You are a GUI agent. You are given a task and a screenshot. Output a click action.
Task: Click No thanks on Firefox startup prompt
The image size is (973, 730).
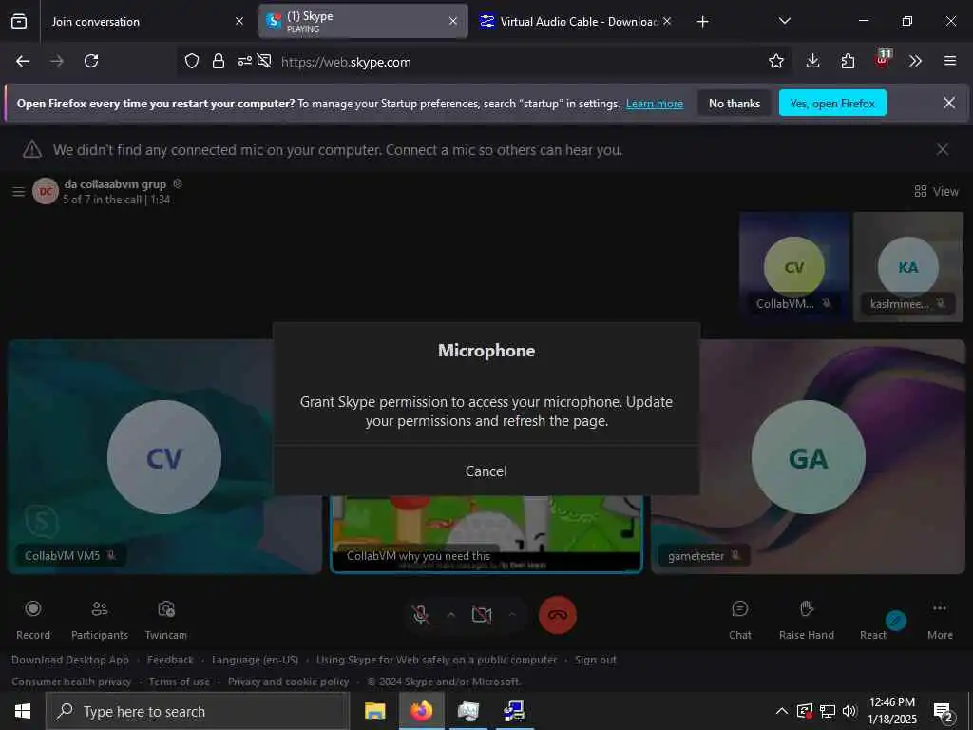click(x=735, y=103)
